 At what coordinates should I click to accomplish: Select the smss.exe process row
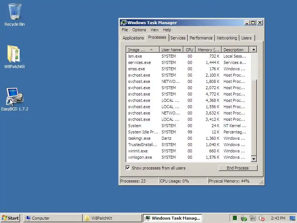click(x=188, y=69)
